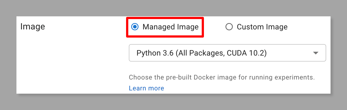Switch the image type to Custom Image
Viewport: 347px width, 110px height.
(229, 27)
